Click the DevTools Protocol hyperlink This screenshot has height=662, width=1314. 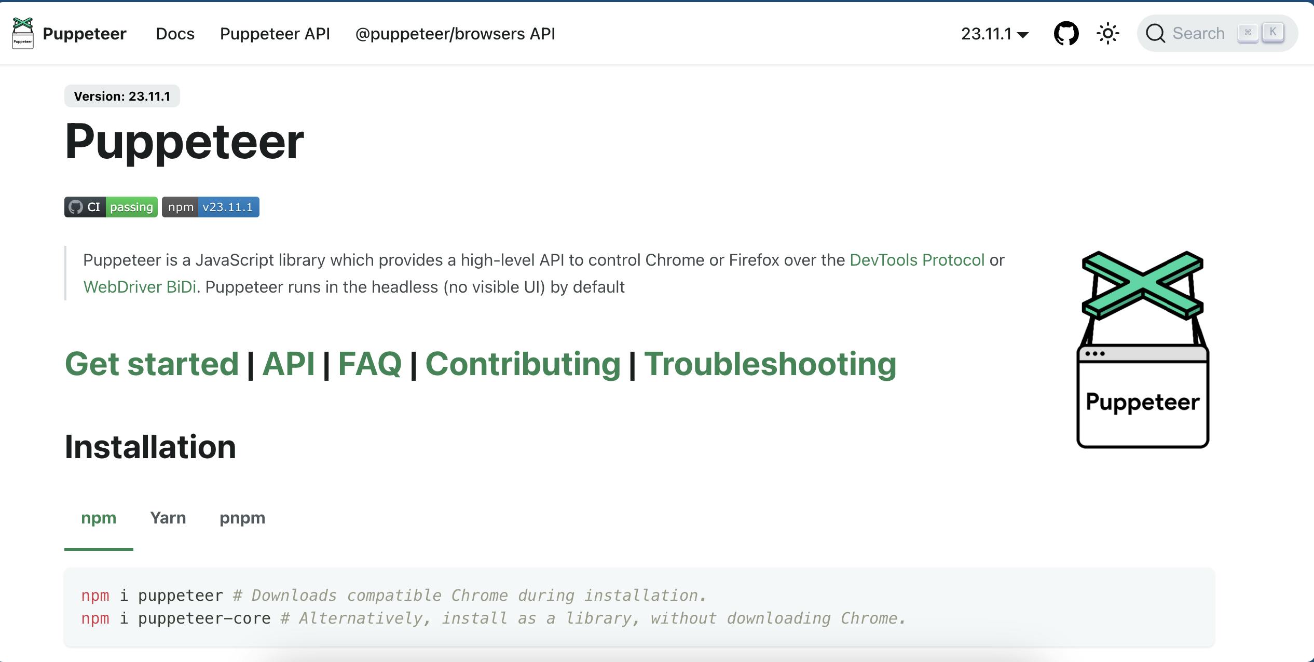point(917,260)
